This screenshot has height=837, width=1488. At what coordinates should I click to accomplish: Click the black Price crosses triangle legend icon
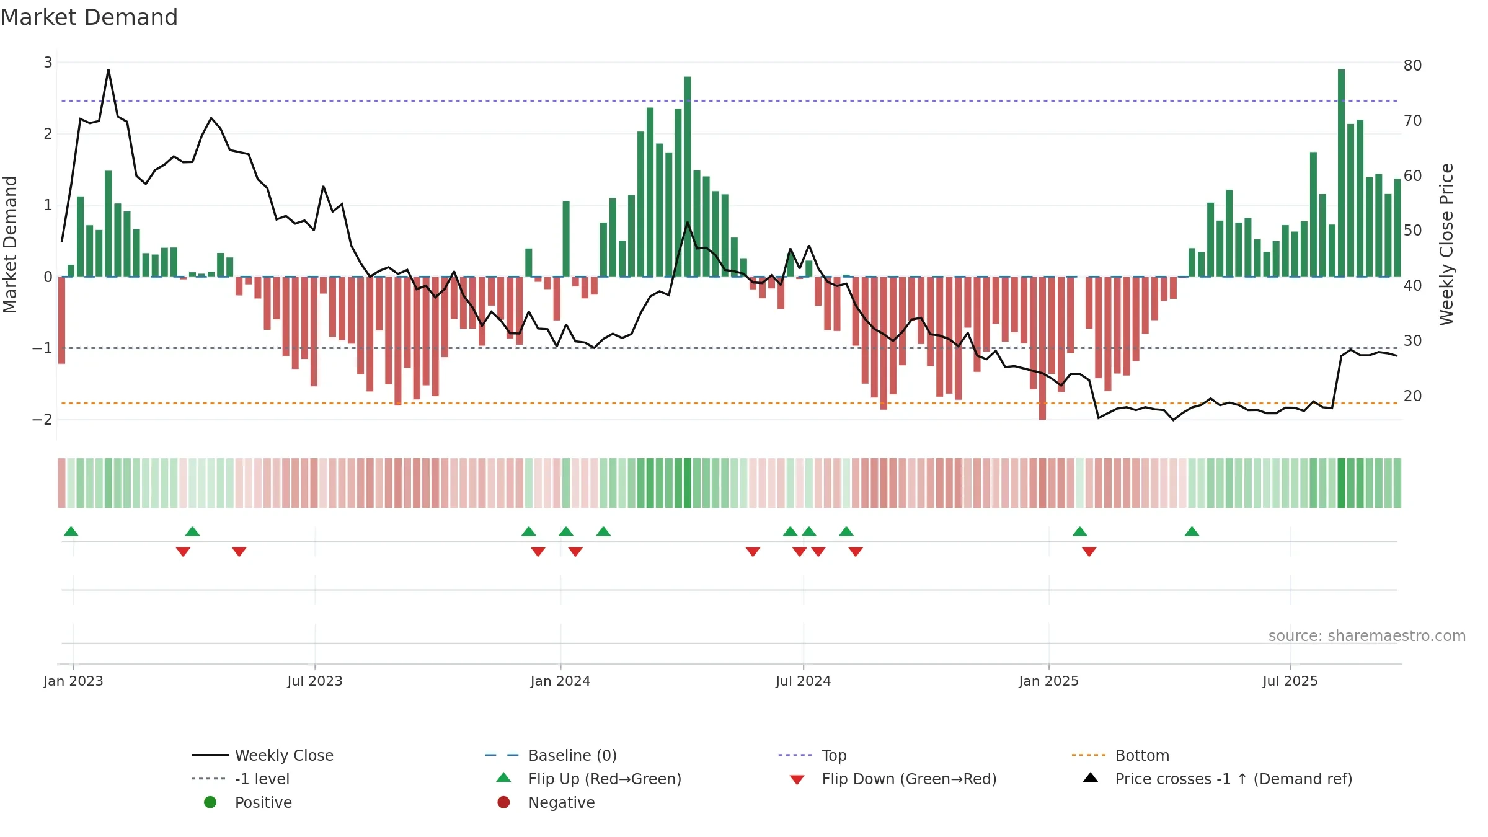click(1091, 777)
